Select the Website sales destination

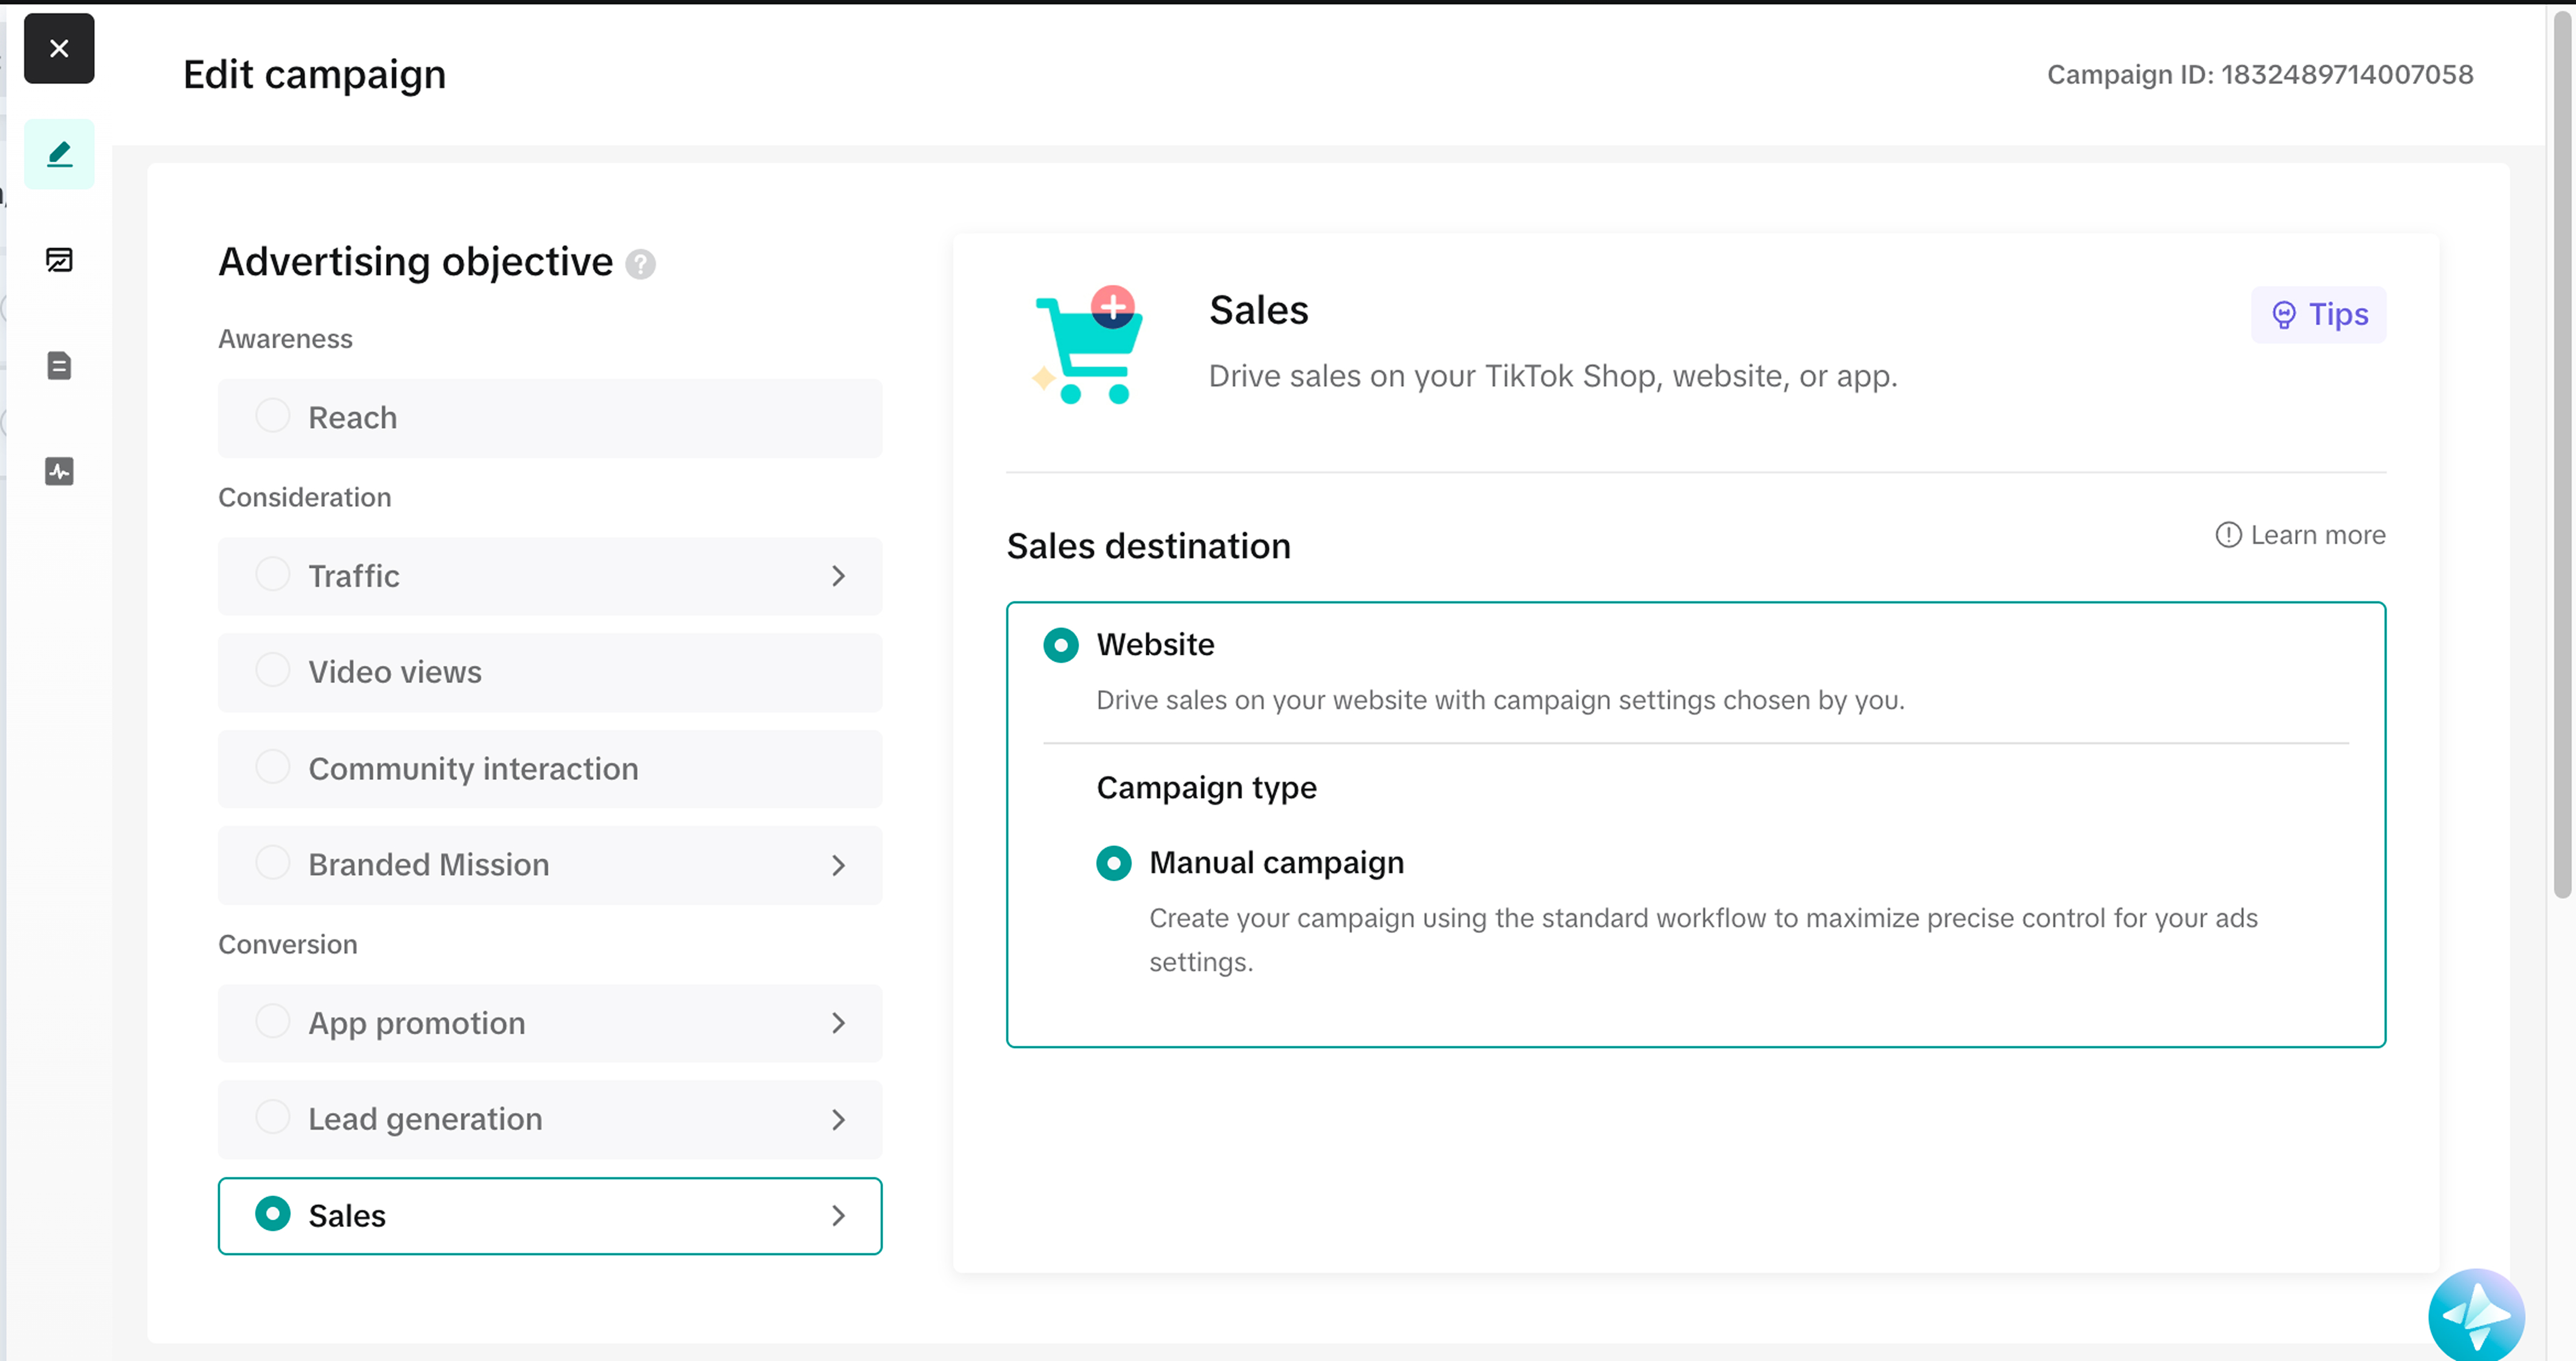click(x=1061, y=645)
